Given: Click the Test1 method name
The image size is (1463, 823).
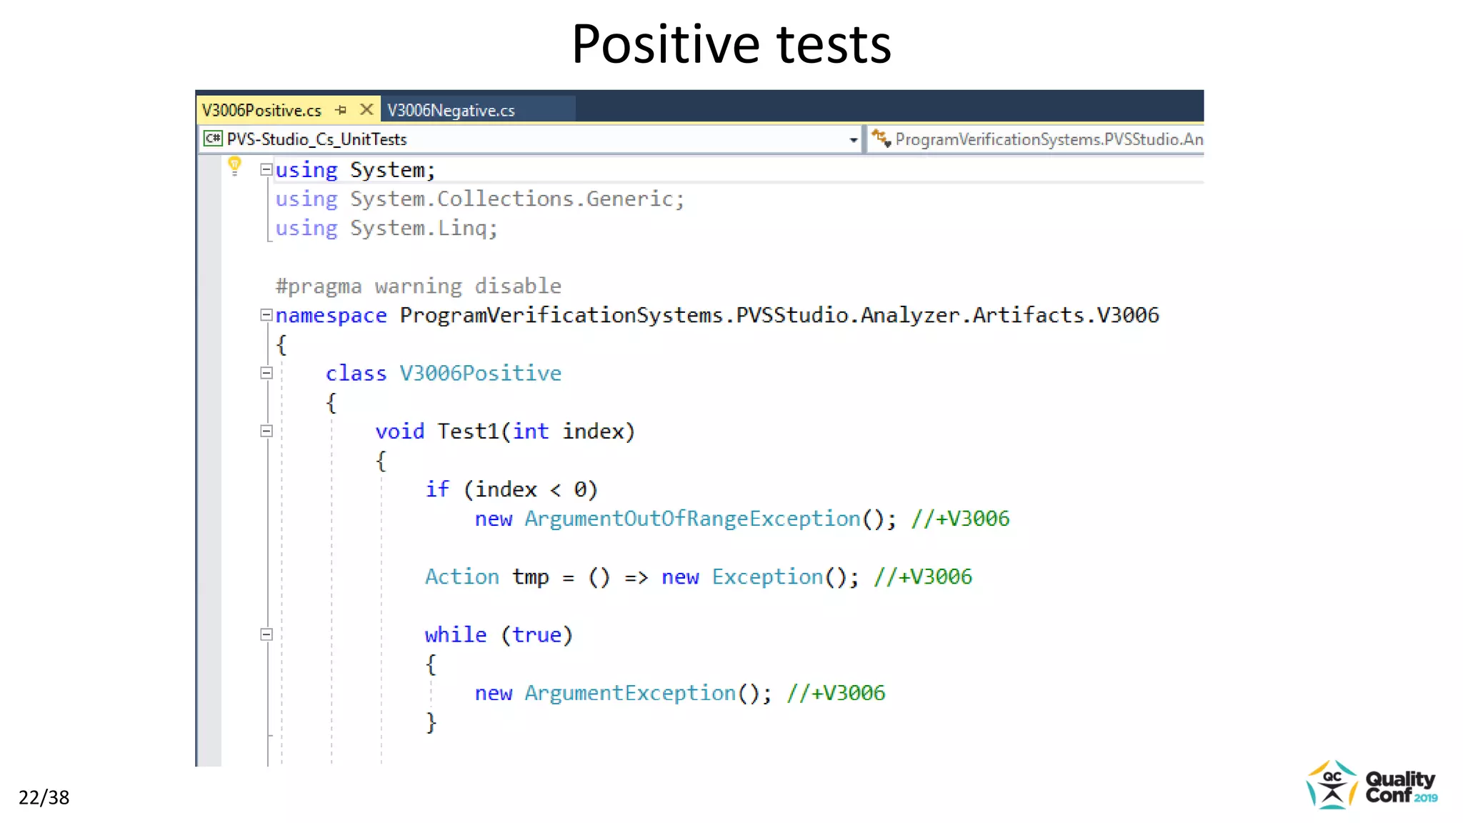Looking at the screenshot, I should [468, 432].
